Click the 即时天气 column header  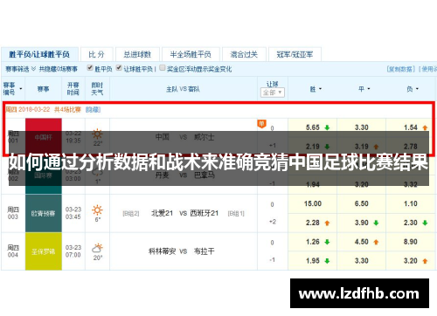97,89
